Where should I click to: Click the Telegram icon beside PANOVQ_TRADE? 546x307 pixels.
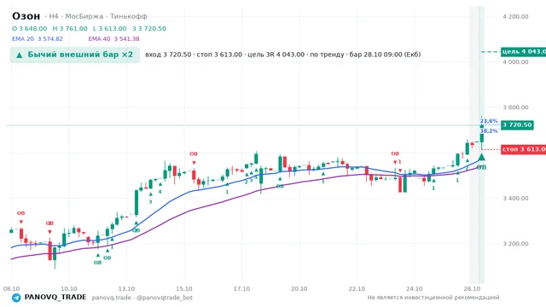(x=16, y=298)
